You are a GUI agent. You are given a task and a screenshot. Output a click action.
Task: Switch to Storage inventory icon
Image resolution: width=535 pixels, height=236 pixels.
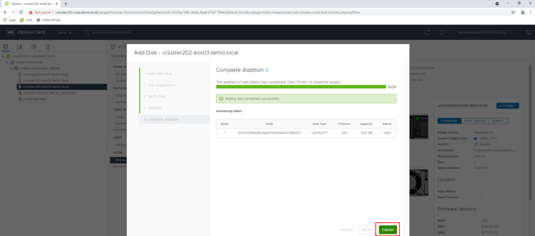point(33,46)
